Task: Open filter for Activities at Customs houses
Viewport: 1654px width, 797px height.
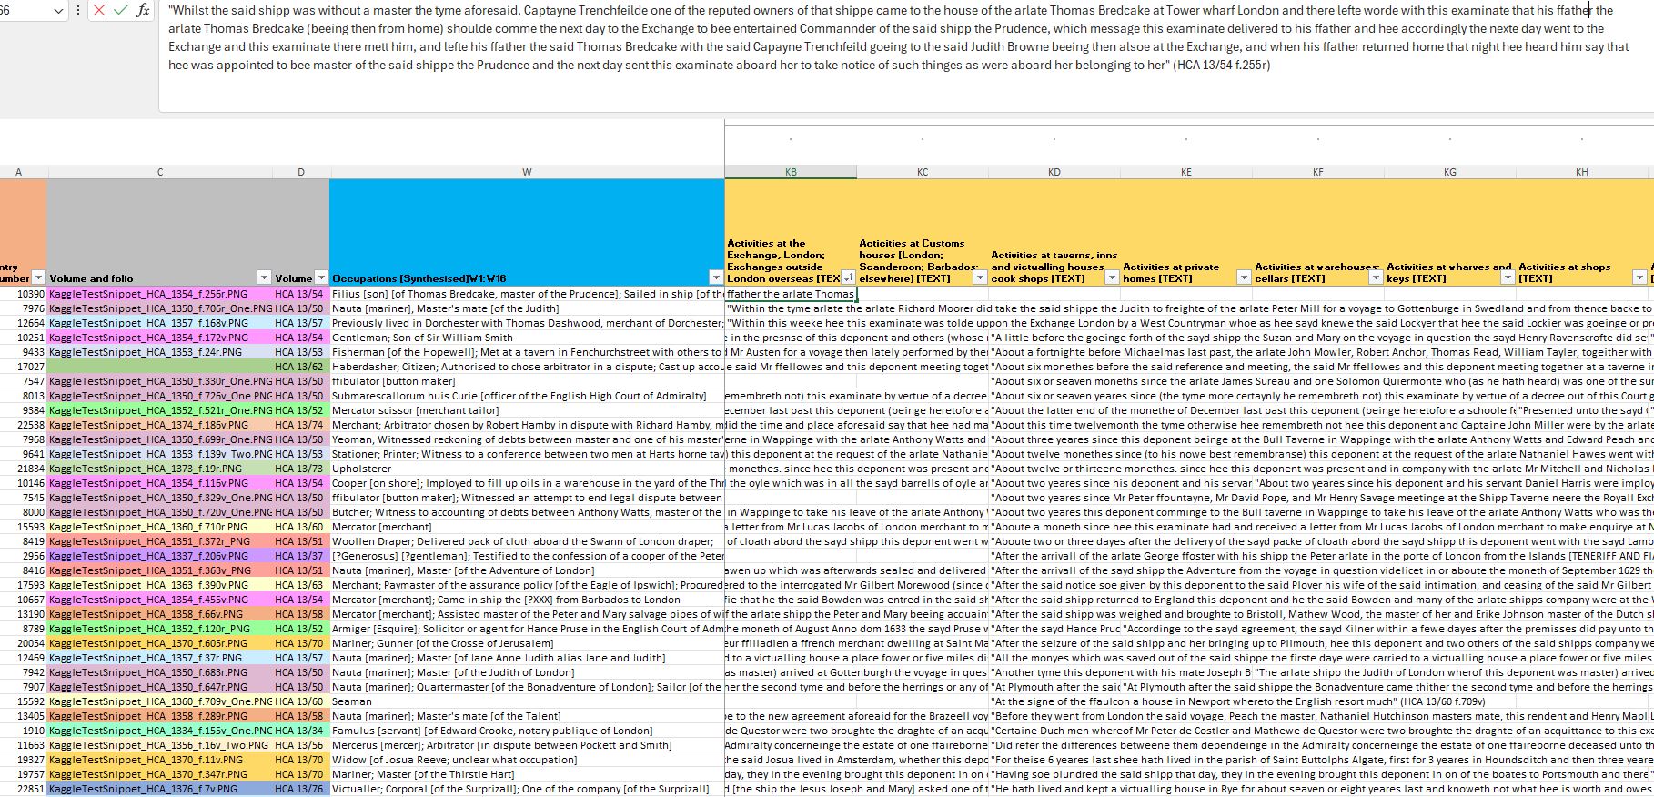Action: click(x=980, y=277)
